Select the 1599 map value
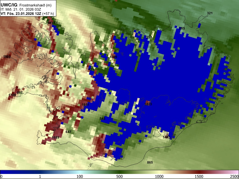The image size is (239, 179). pos(113,57)
